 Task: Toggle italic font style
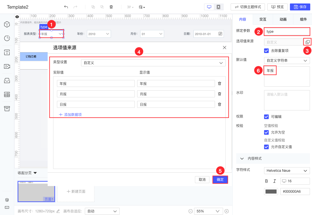[x=275, y=181]
